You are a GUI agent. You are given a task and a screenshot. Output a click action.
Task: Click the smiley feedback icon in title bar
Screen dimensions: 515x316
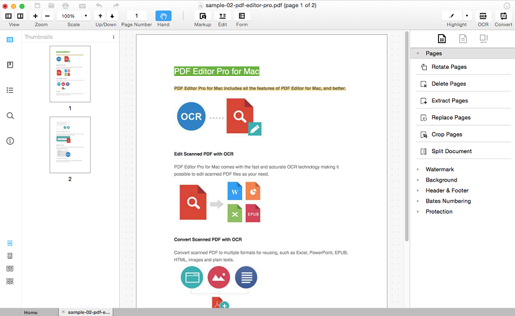point(507,6)
